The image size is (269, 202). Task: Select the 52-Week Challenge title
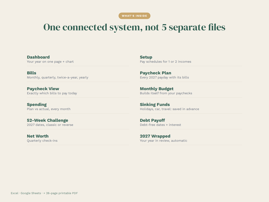tap(48, 120)
